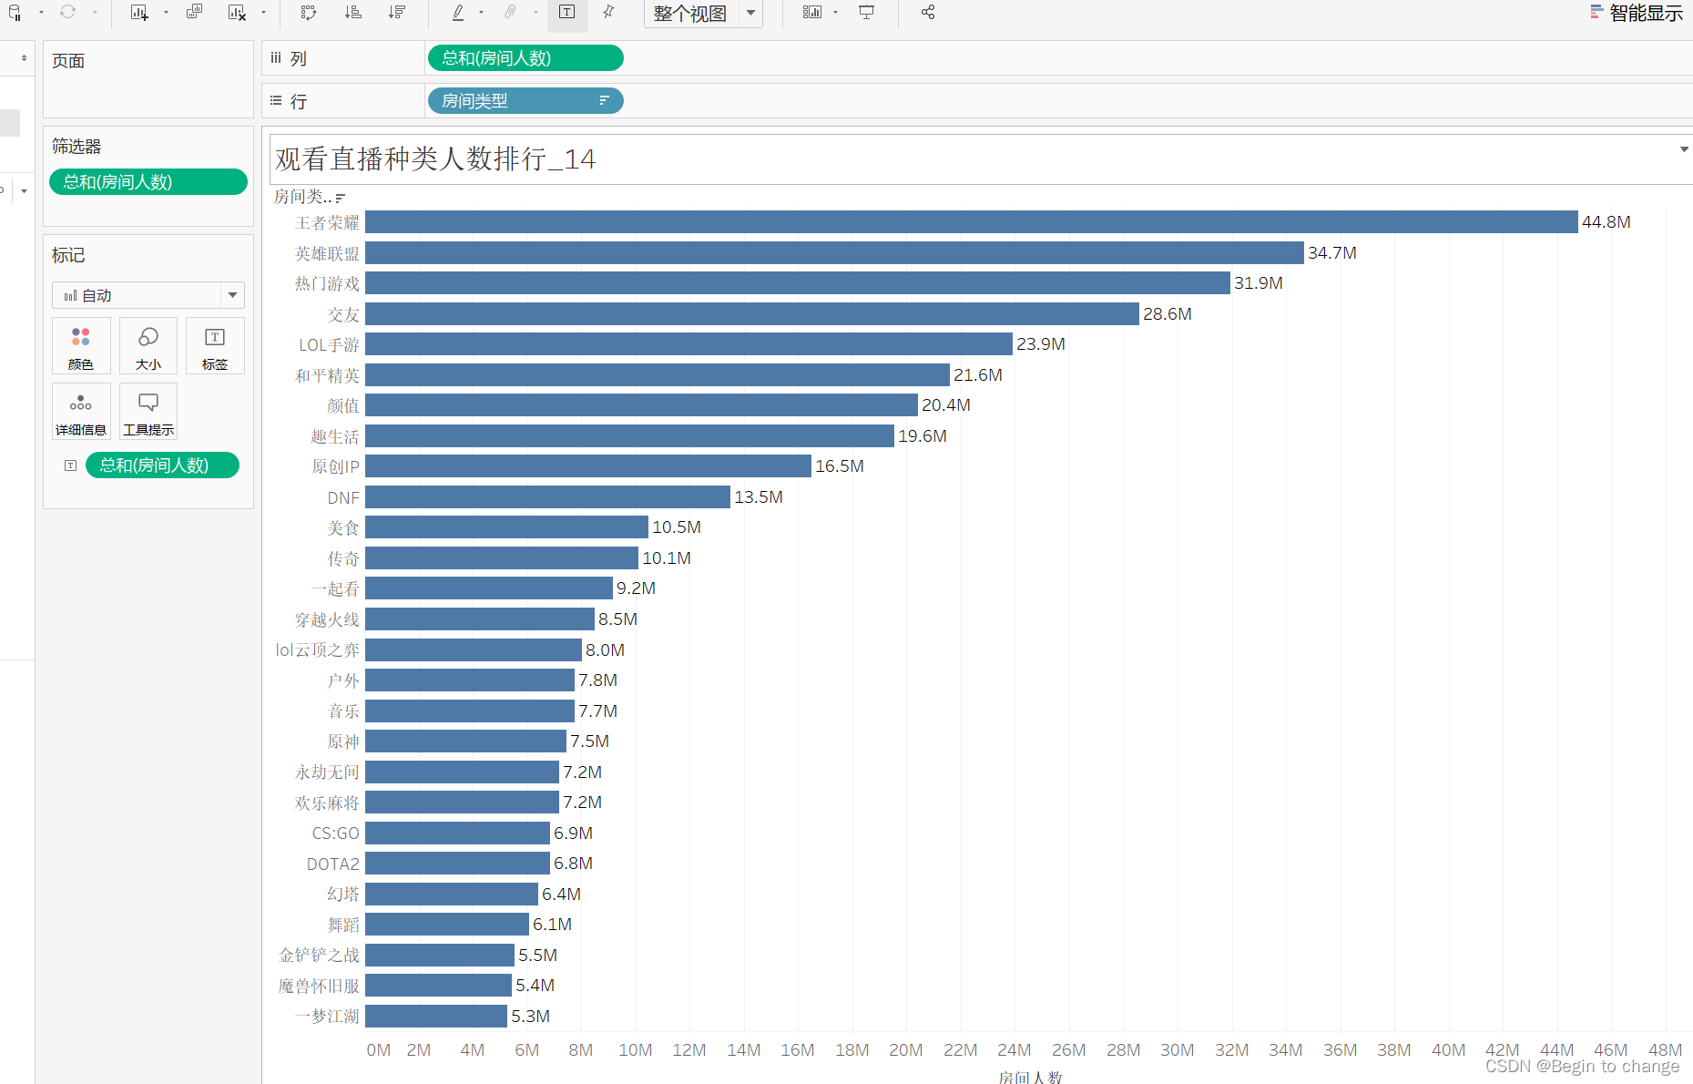Click the up-down spinner in left pane
This screenshot has height=1084, width=1693.
point(24,58)
